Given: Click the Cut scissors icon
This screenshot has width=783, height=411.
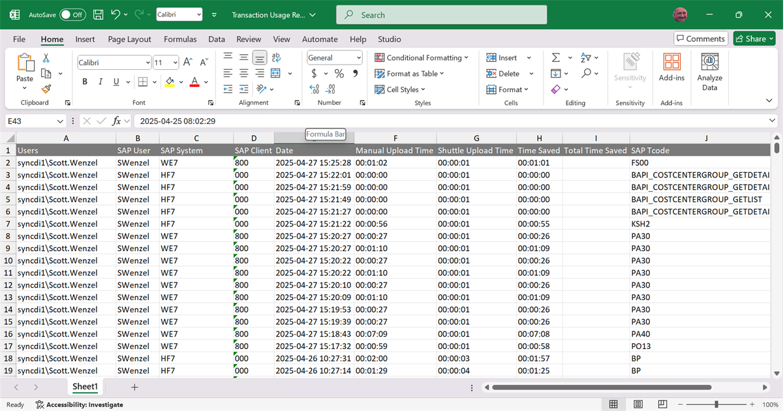Looking at the screenshot, I should coord(46,58).
